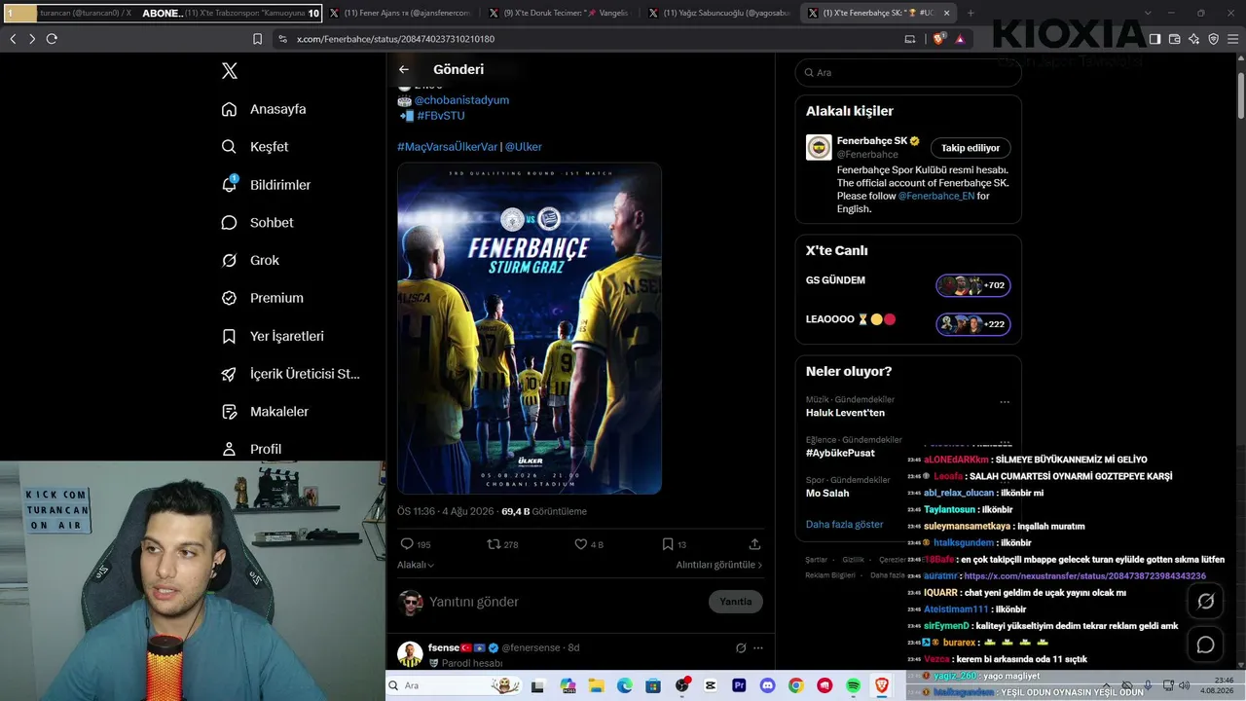
Task: Reload the page with the refresh icon
Action: pyautogui.click(x=52, y=39)
